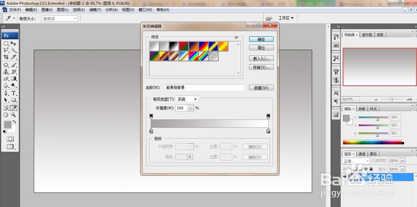Switch to the 色板 tab
The width and height of the screenshot is (417, 207).
click(x=362, y=109)
